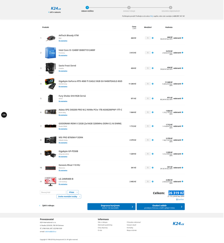Click the Spočítat recalculate link

pyautogui.click(x=181, y=200)
